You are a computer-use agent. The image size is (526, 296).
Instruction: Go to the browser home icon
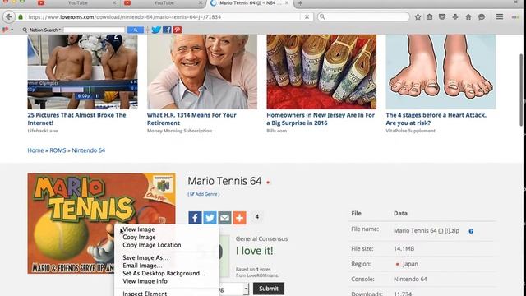coord(468,16)
